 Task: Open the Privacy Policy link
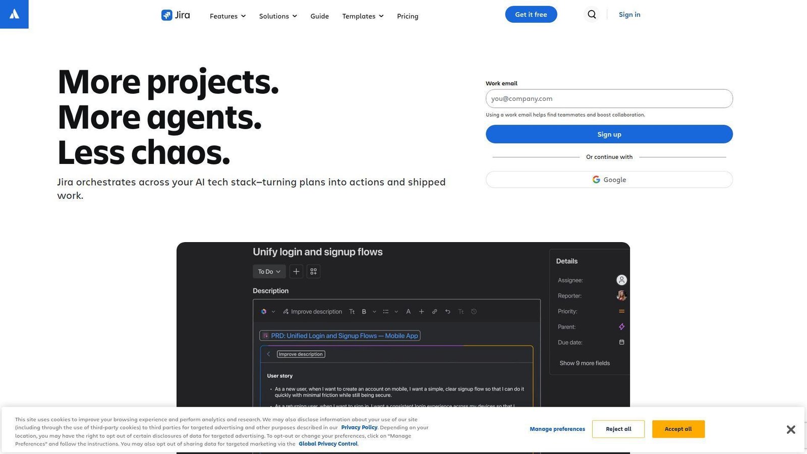pyautogui.click(x=359, y=427)
